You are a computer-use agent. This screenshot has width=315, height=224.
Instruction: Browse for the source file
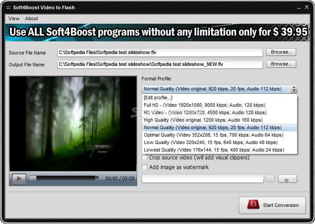coord(281,52)
